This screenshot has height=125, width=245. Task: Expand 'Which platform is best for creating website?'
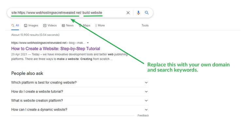tap(80, 82)
